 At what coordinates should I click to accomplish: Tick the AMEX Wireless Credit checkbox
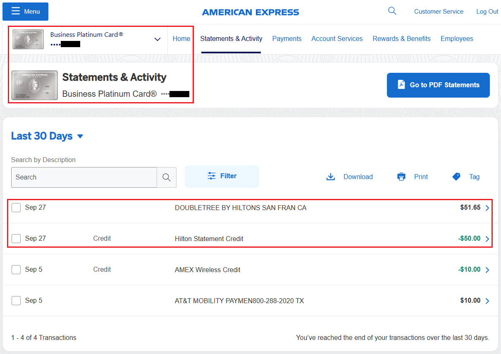16,270
